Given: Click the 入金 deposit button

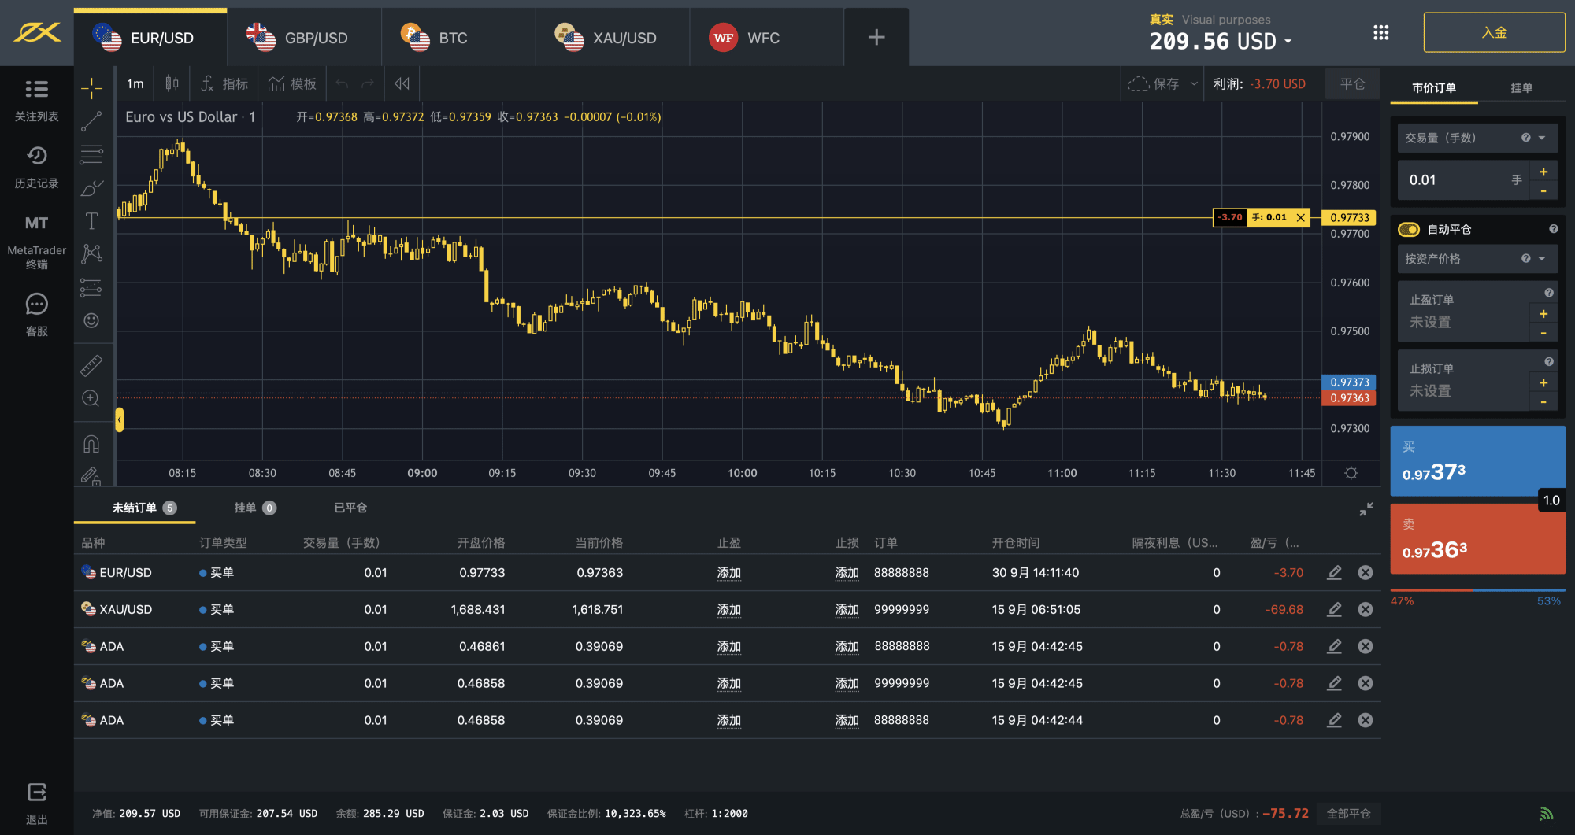Looking at the screenshot, I should tap(1493, 32).
